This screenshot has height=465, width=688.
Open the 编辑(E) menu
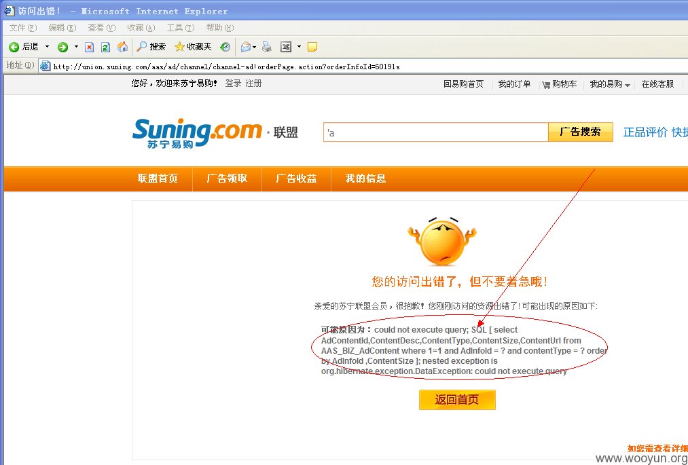62,28
